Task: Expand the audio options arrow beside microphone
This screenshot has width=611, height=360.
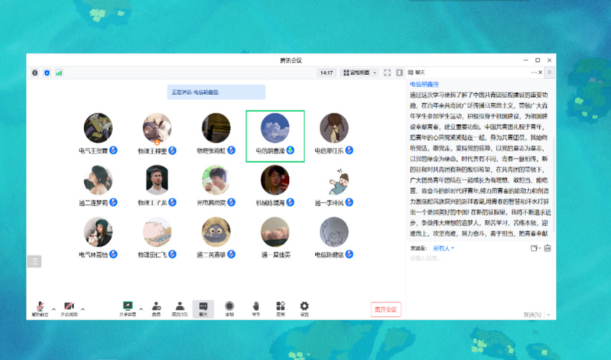Action: (54, 308)
